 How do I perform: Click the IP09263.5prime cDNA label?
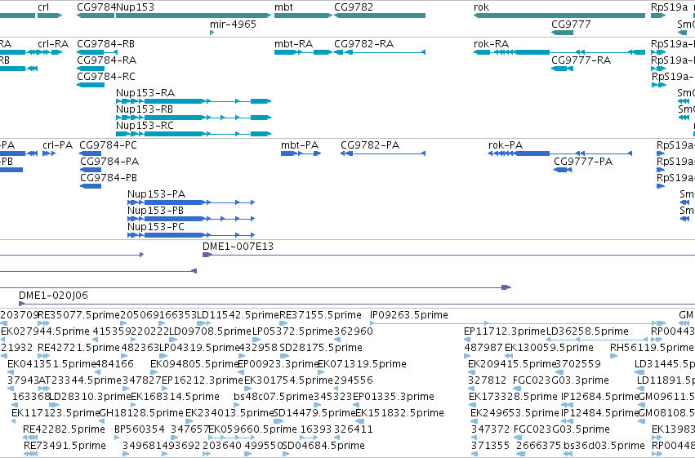409,315
